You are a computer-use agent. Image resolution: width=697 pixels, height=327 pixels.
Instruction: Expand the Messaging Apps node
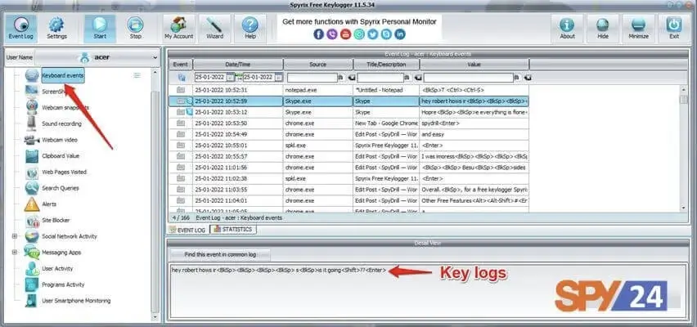tap(15, 252)
